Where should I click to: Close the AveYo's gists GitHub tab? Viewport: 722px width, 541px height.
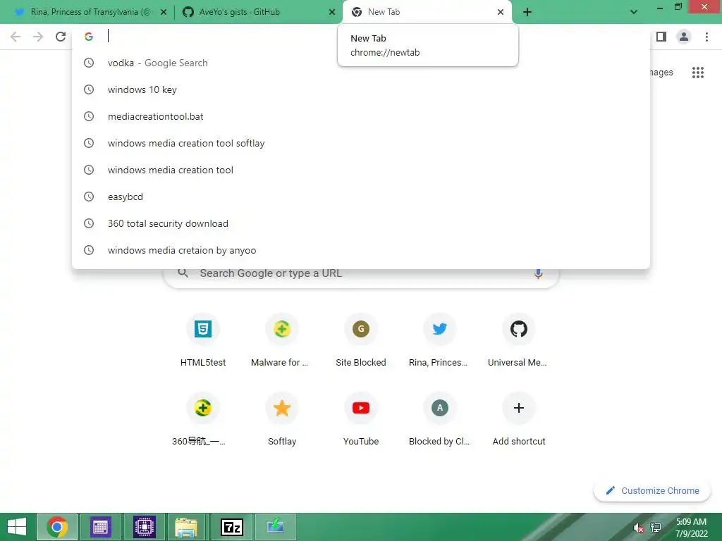pyautogui.click(x=332, y=12)
